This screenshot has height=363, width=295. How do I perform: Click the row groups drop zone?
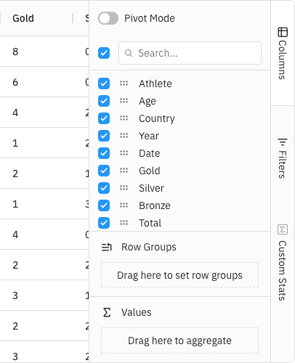(x=179, y=275)
